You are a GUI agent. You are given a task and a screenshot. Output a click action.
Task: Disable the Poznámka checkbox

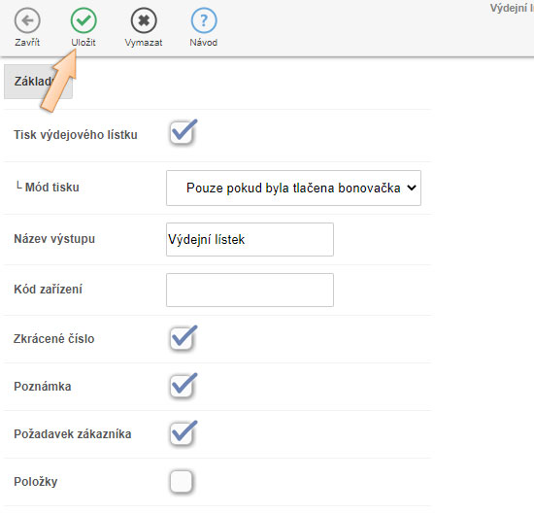click(x=182, y=386)
